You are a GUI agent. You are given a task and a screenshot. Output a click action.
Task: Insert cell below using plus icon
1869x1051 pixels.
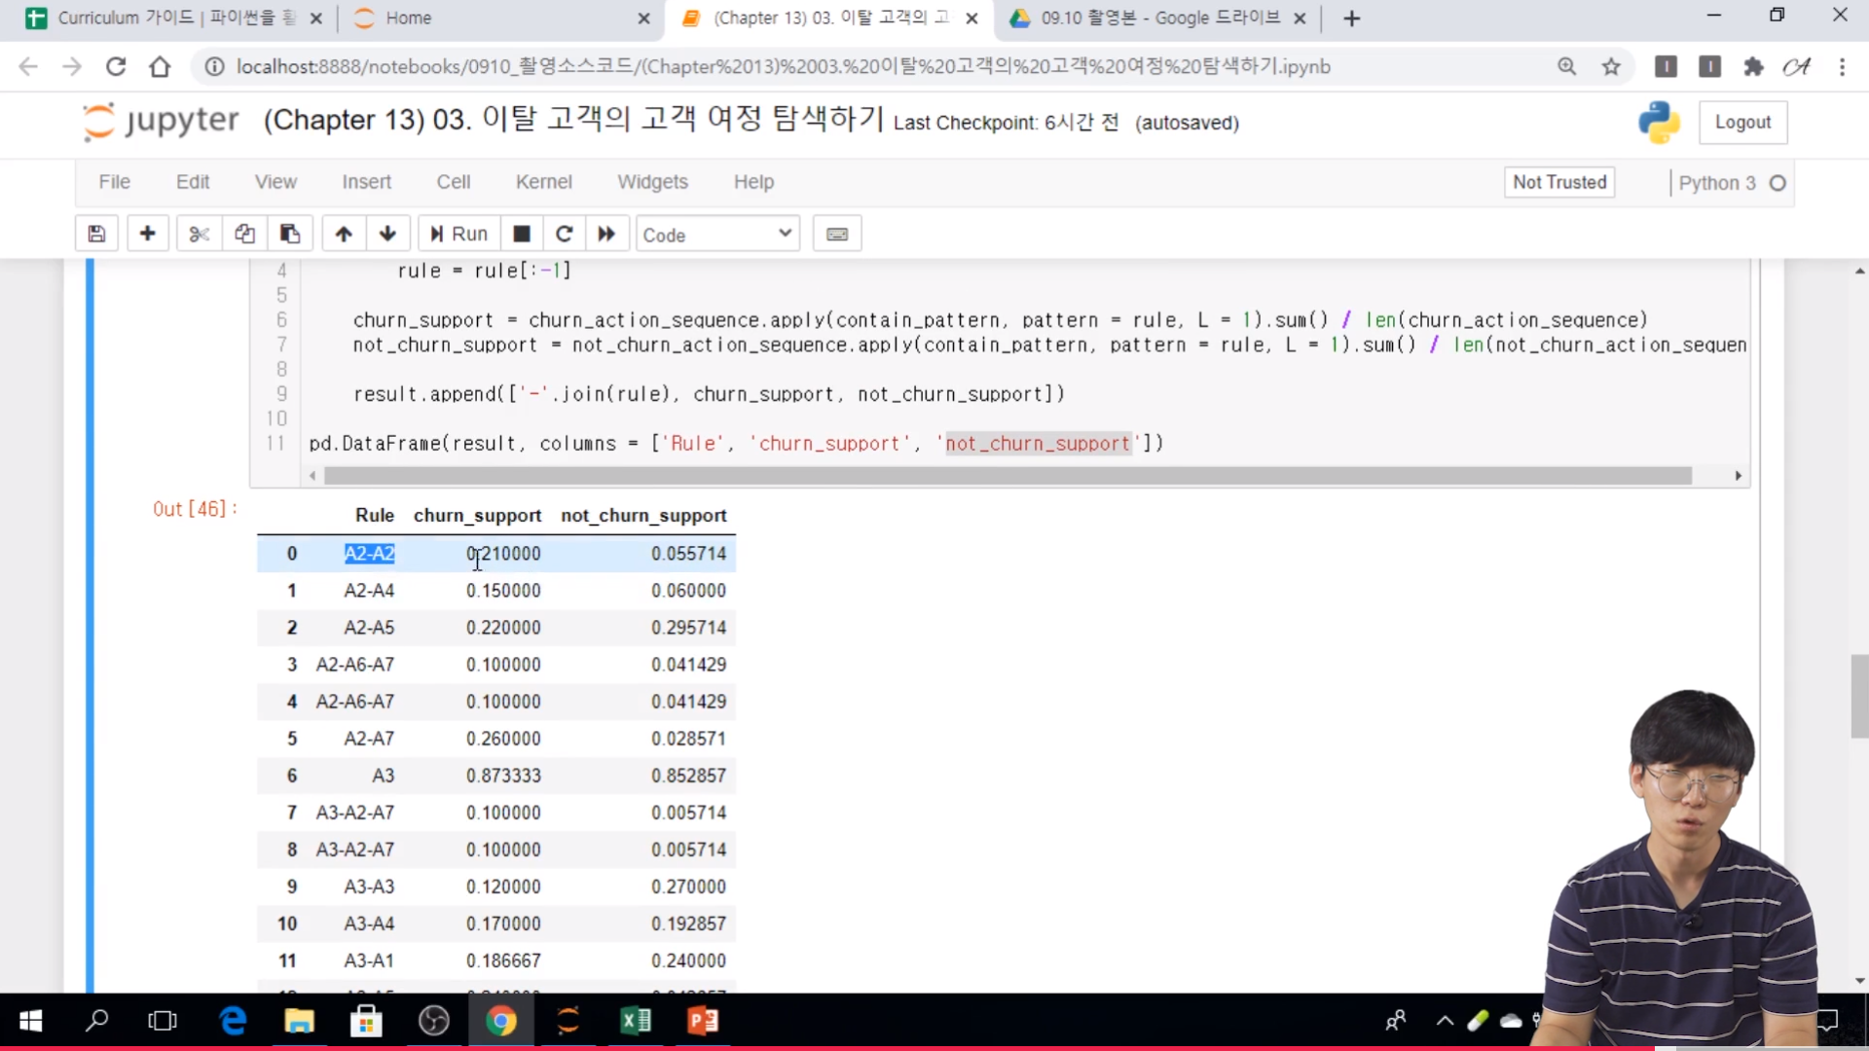coord(147,234)
